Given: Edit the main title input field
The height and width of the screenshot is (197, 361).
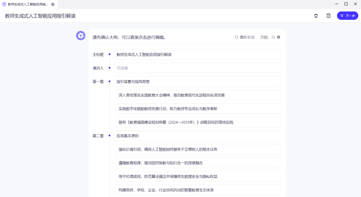Looking at the screenshot, I should pyautogui.click(x=197, y=54).
